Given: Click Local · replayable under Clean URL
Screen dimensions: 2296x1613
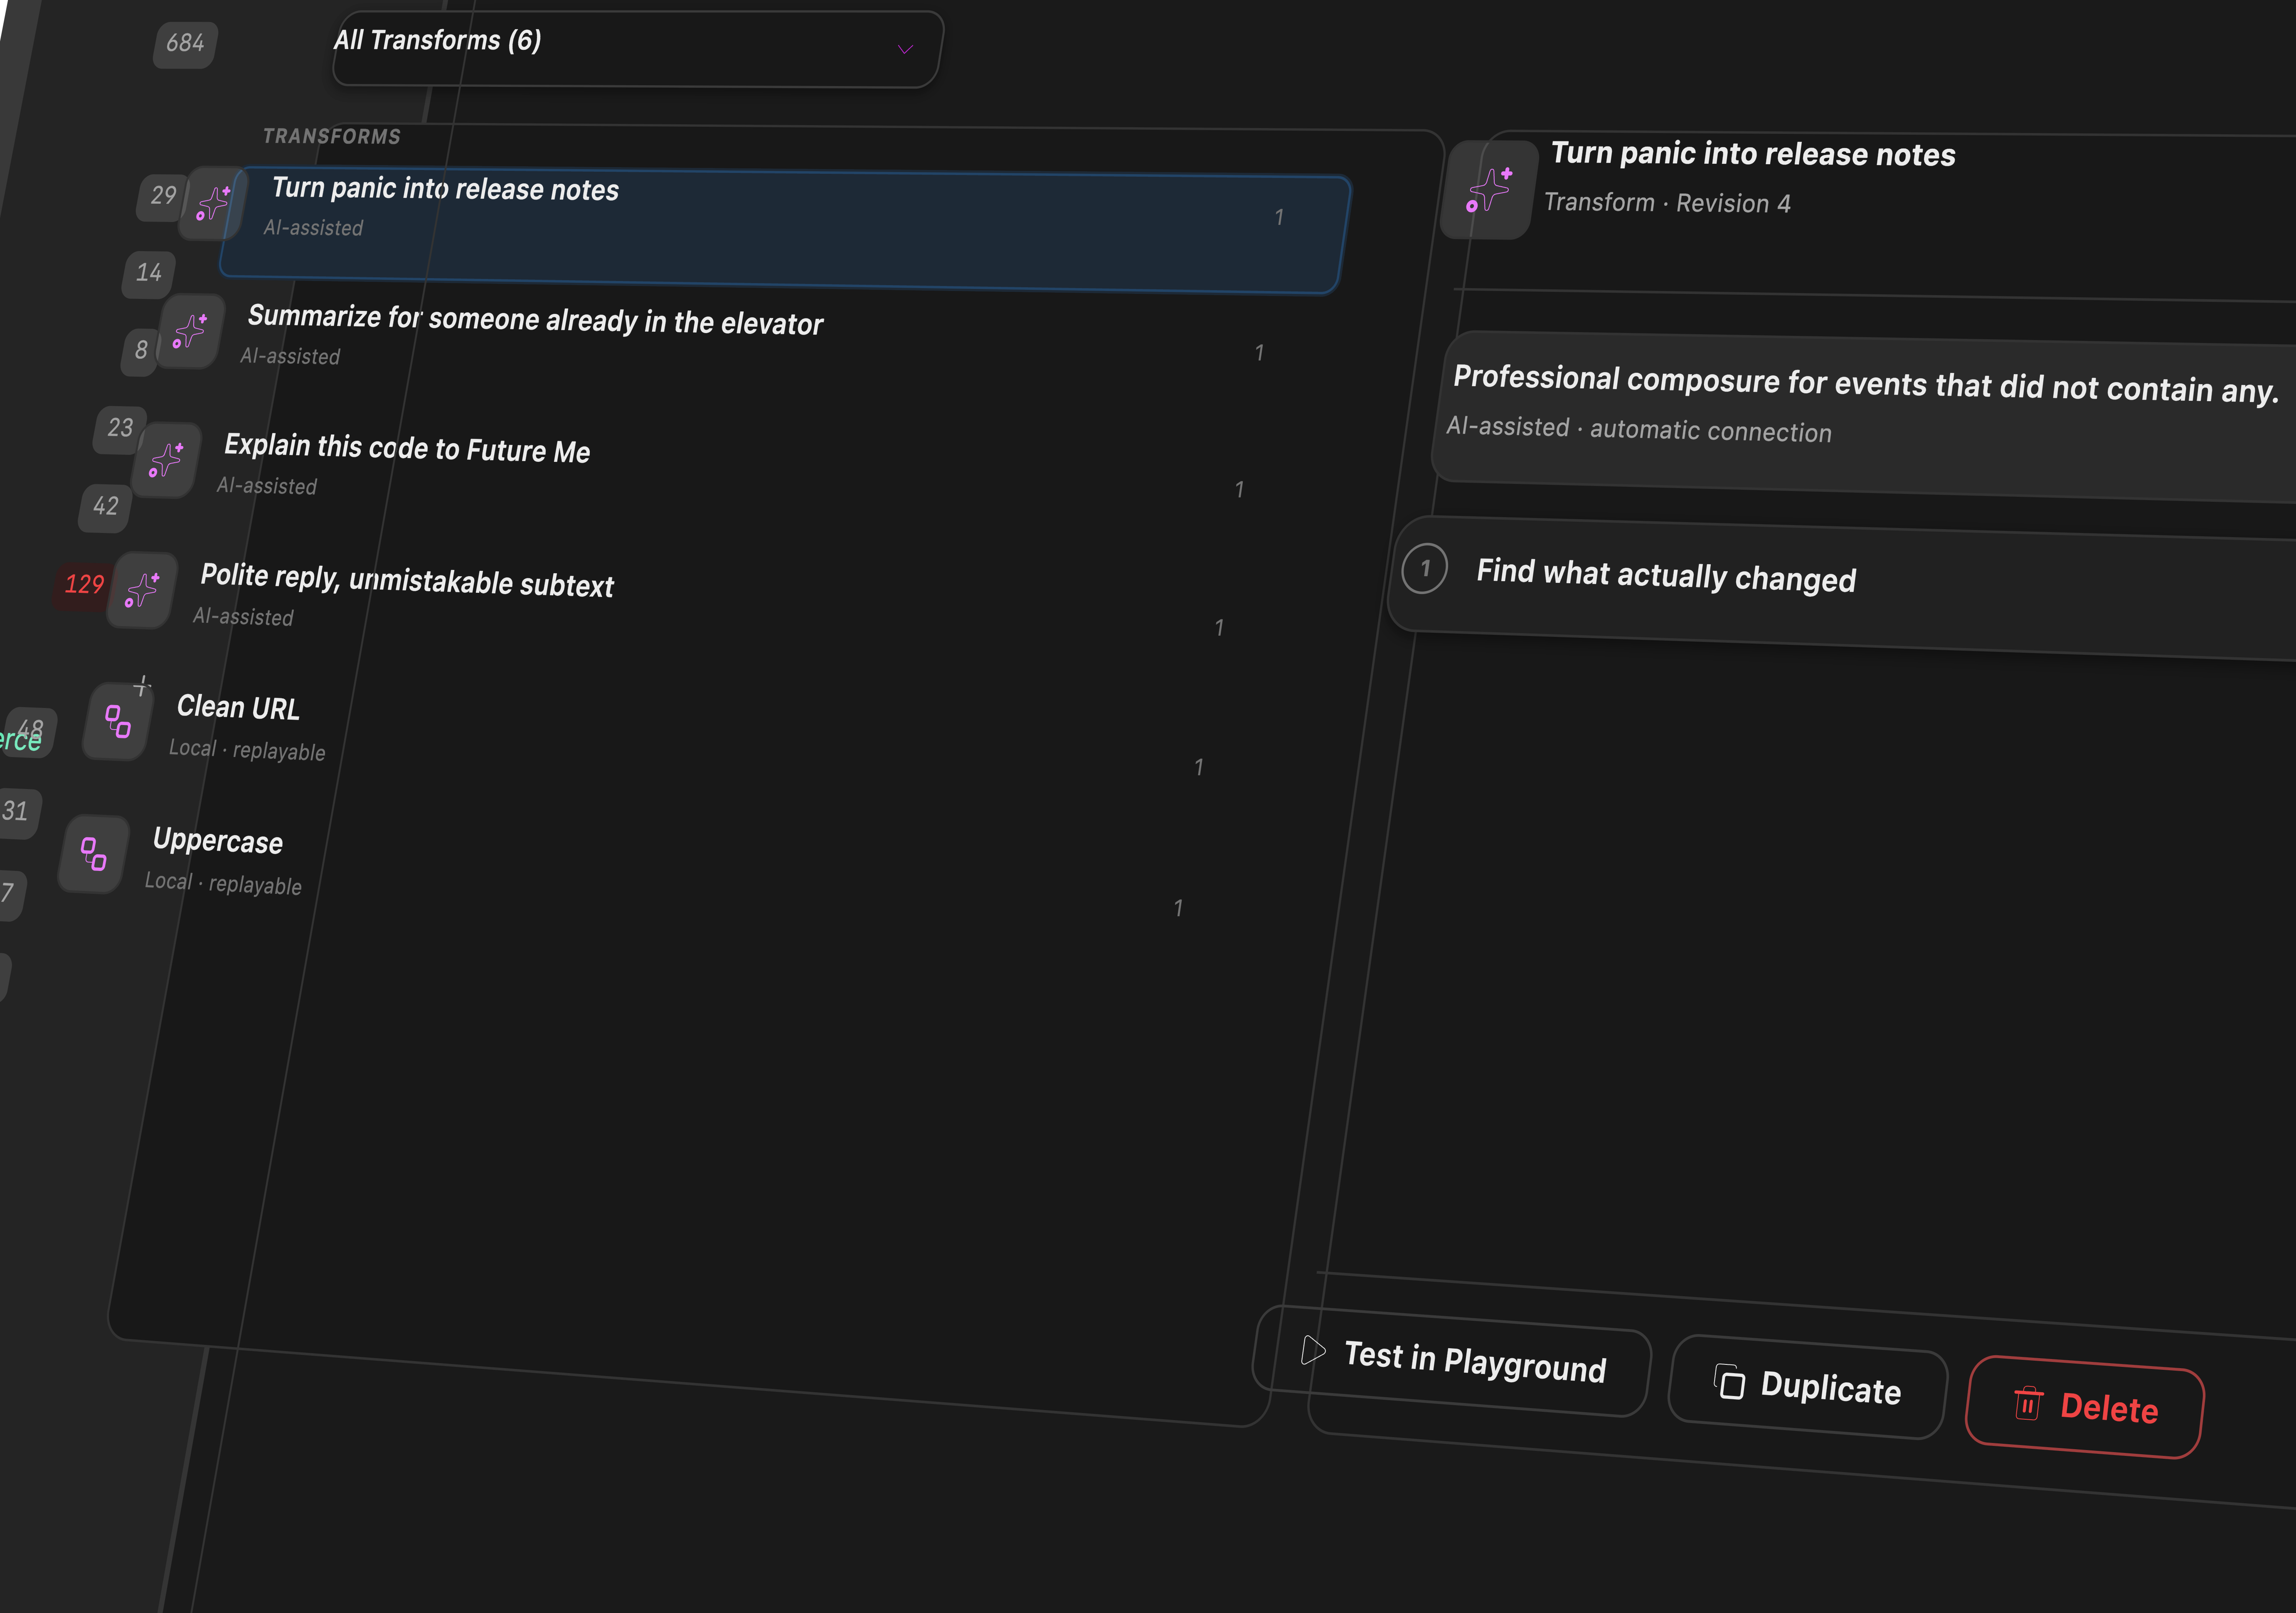Looking at the screenshot, I should (x=247, y=750).
